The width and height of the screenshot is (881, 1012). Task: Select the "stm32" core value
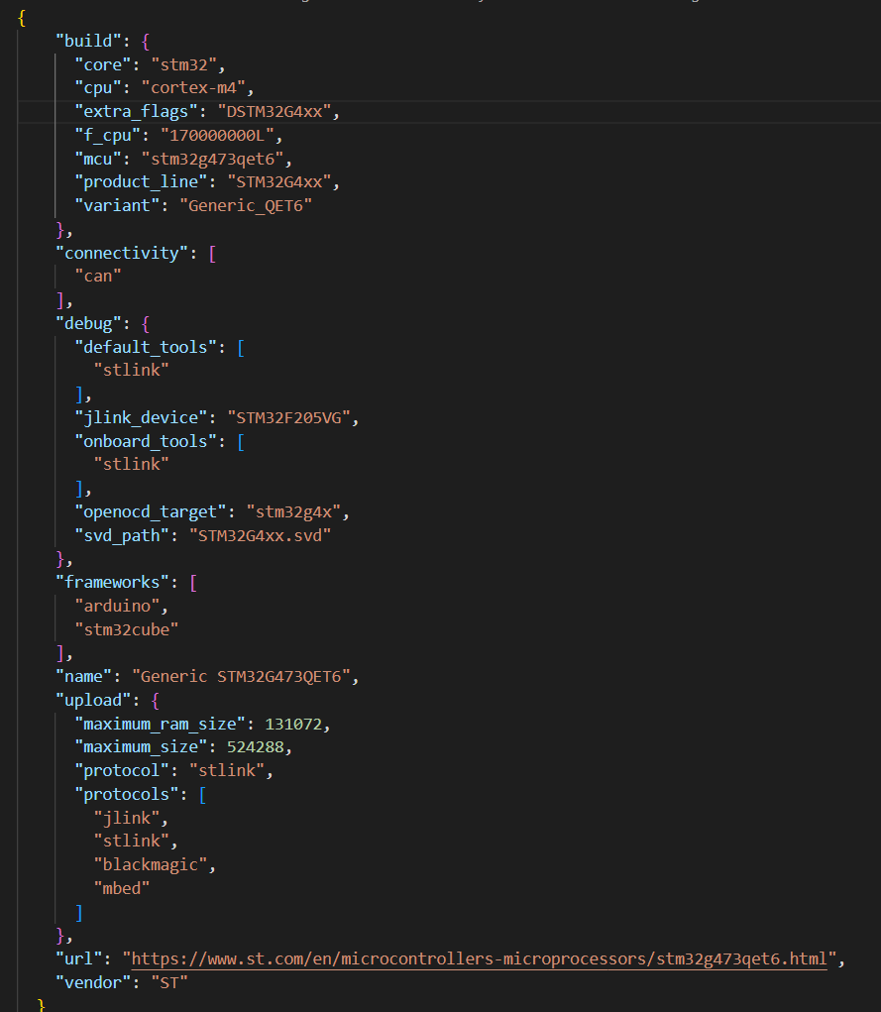[184, 65]
